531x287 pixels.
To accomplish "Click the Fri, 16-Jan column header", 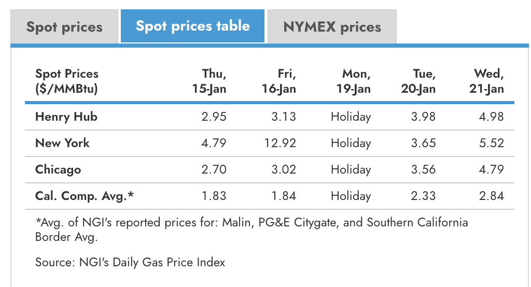I will click(279, 81).
